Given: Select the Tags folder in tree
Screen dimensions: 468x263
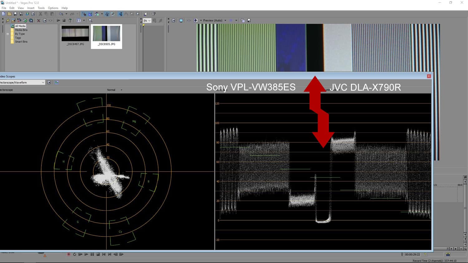Looking at the screenshot, I should (18, 38).
